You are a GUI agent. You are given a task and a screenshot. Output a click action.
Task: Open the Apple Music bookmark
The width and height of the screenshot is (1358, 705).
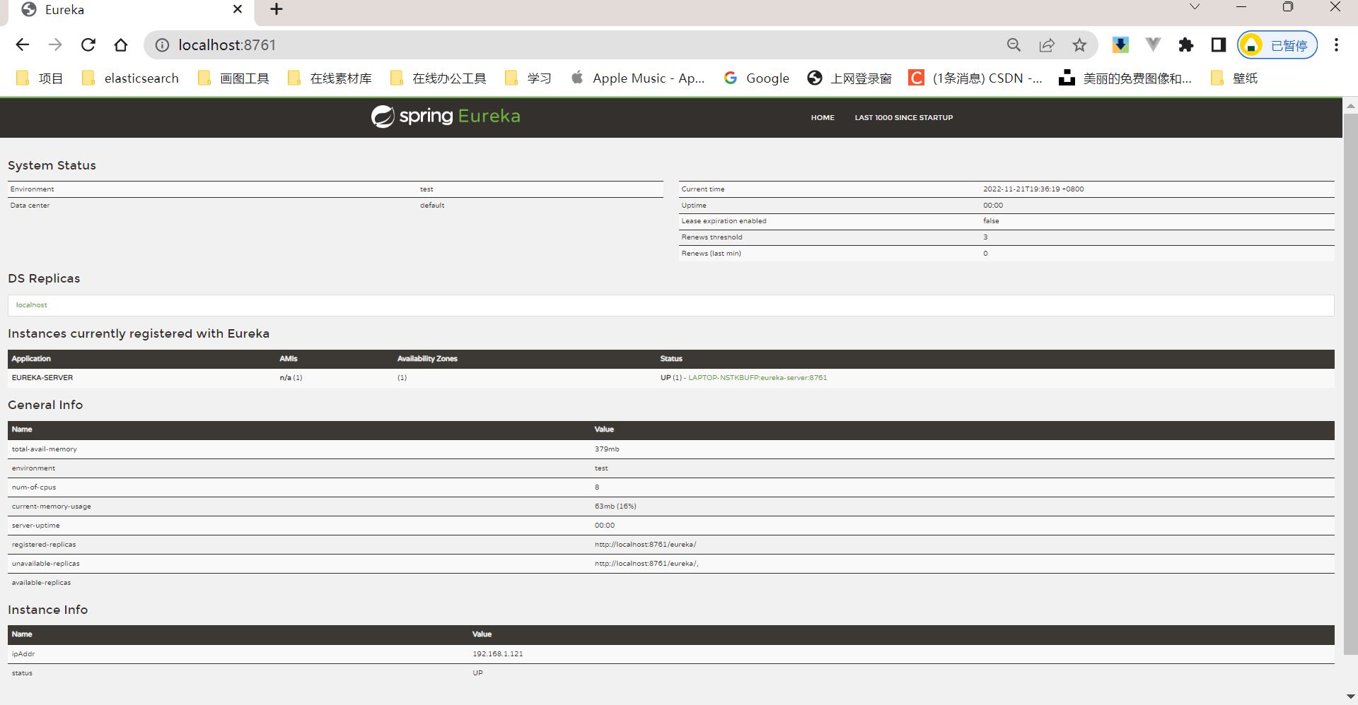(x=638, y=78)
